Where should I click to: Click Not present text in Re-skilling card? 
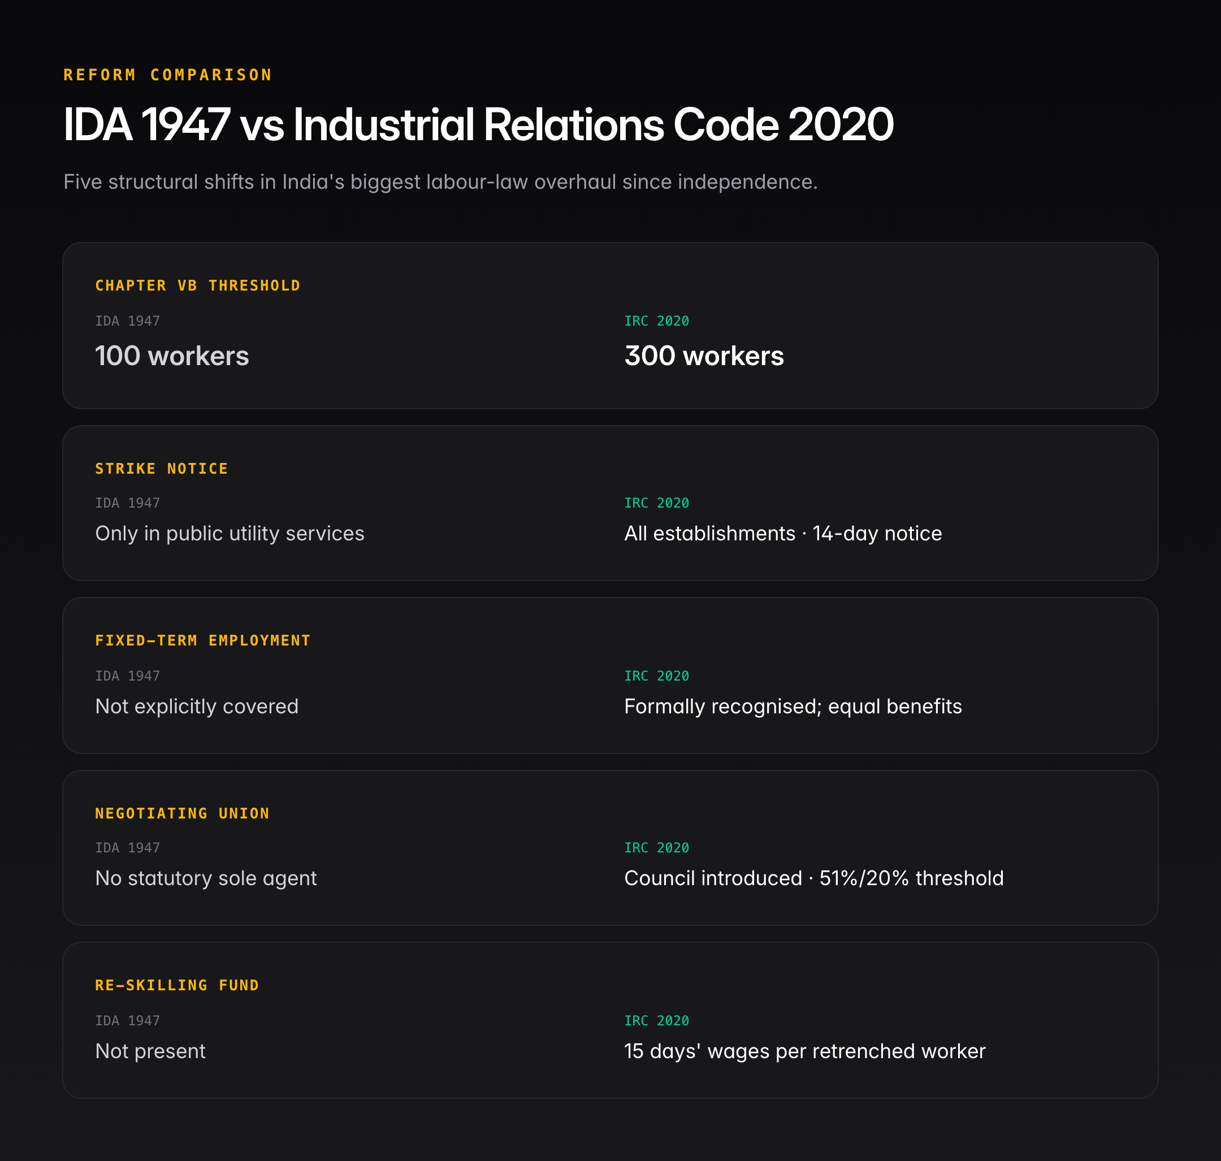150,1051
